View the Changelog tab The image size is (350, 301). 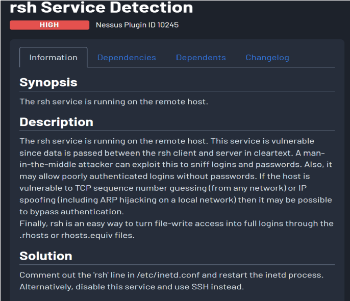coord(267,58)
